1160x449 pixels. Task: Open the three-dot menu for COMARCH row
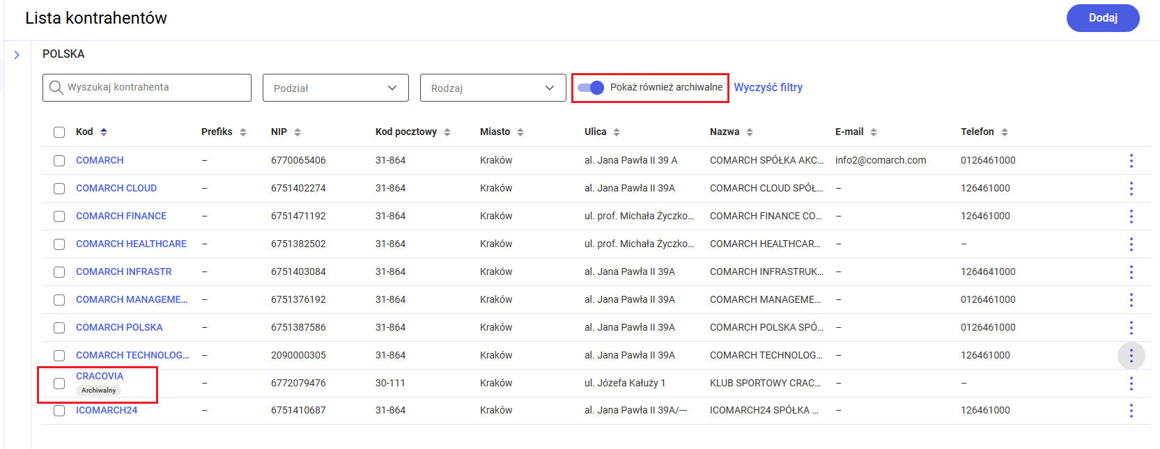tap(1131, 161)
